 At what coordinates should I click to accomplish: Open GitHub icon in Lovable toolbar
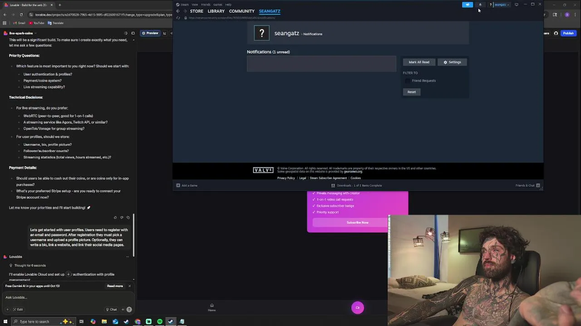coord(556,33)
